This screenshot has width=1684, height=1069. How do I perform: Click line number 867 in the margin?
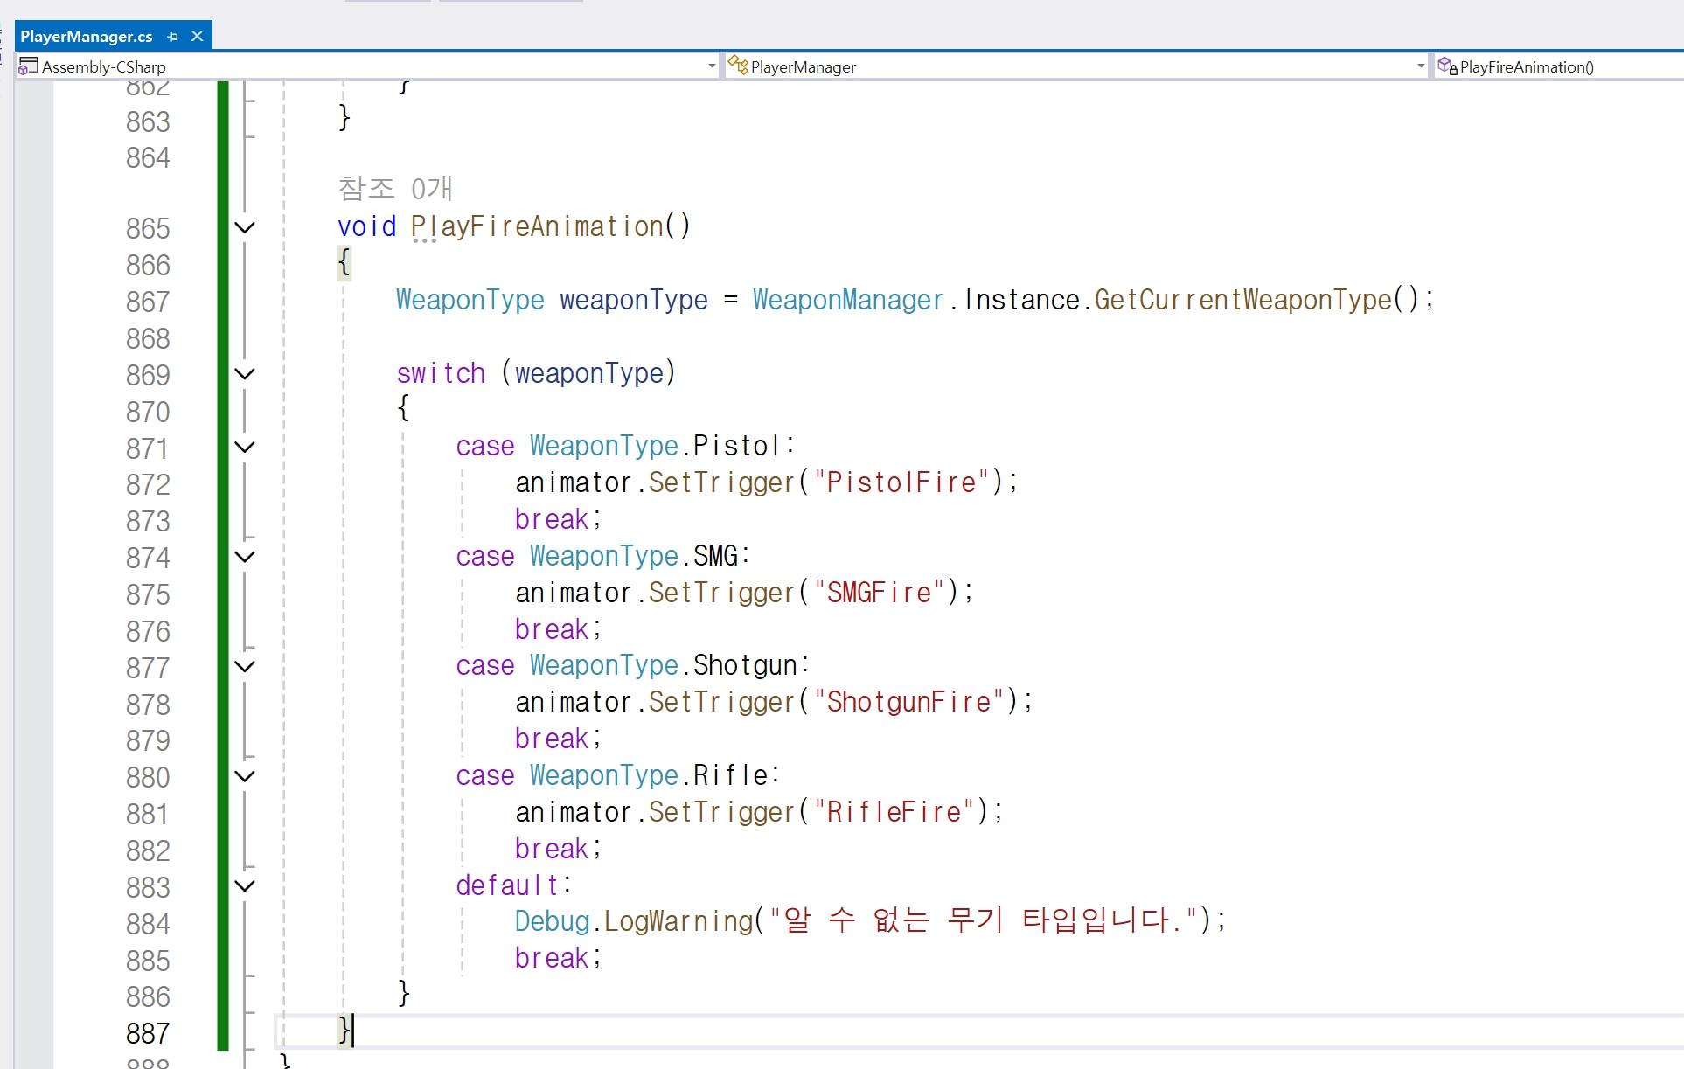tap(147, 302)
